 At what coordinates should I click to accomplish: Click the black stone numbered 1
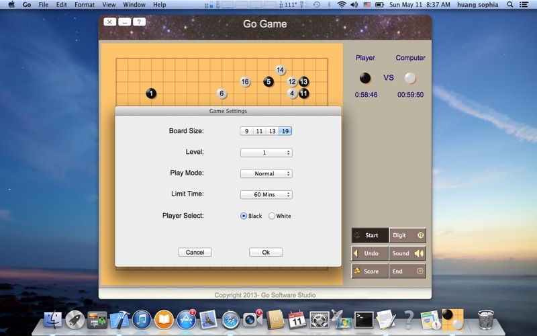tap(151, 93)
